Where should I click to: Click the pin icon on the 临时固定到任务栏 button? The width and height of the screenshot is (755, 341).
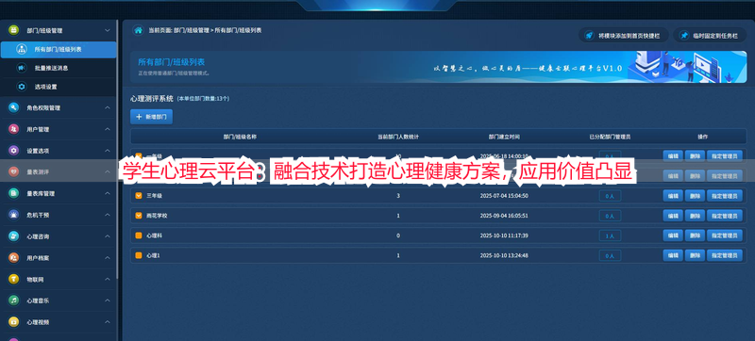coord(683,35)
